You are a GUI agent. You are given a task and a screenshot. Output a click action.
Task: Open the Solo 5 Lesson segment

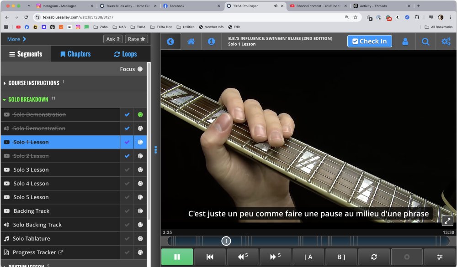coord(60,197)
